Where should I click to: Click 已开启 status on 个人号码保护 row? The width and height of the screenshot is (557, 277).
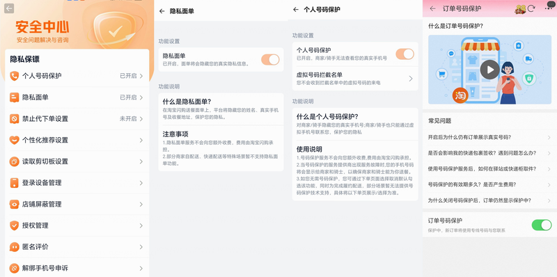coord(128,76)
